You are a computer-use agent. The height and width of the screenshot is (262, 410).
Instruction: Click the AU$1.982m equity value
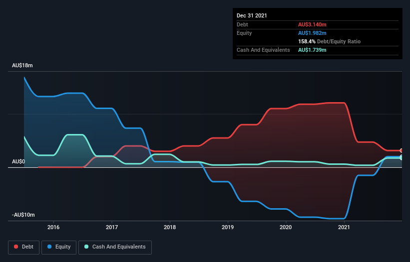312,33
